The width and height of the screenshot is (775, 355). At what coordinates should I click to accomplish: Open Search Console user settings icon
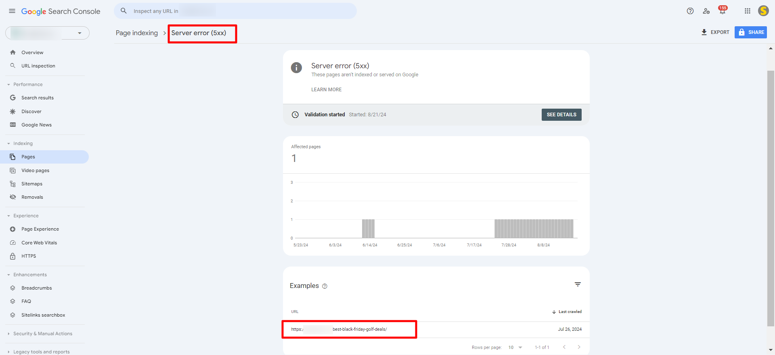point(706,11)
